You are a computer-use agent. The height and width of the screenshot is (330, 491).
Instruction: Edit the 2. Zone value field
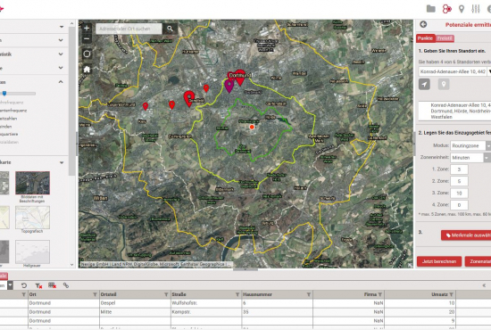[459, 181]
